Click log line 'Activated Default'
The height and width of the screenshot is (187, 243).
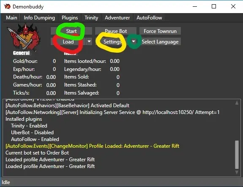68,106
